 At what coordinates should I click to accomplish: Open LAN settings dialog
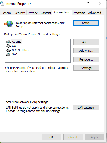86,108
